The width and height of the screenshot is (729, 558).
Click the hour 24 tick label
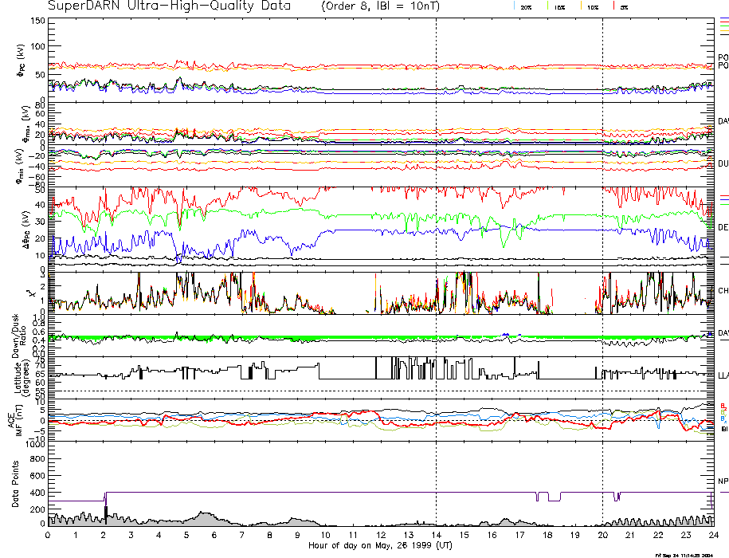[x=713, y=535]
